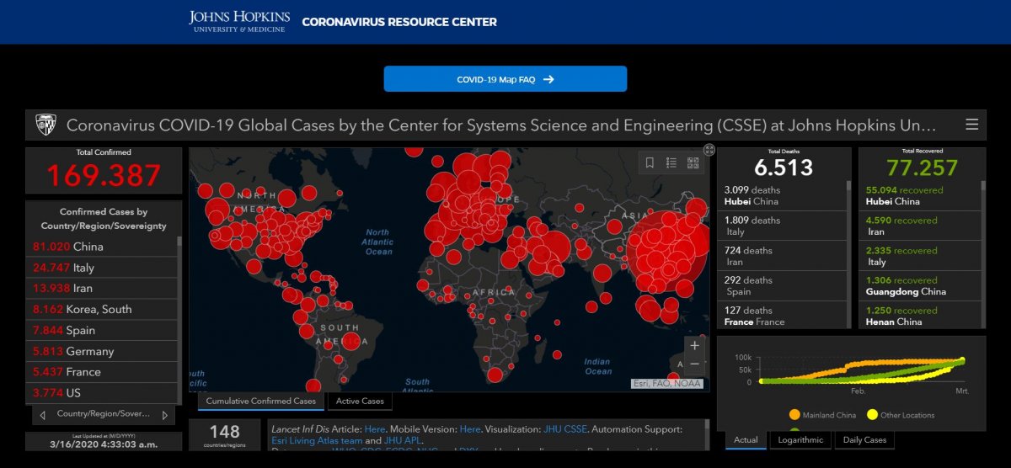The width and height of the screenshot is (1011, 468).
Task: Select Spain row with 7.844 cases
Action: pos(101,330)
